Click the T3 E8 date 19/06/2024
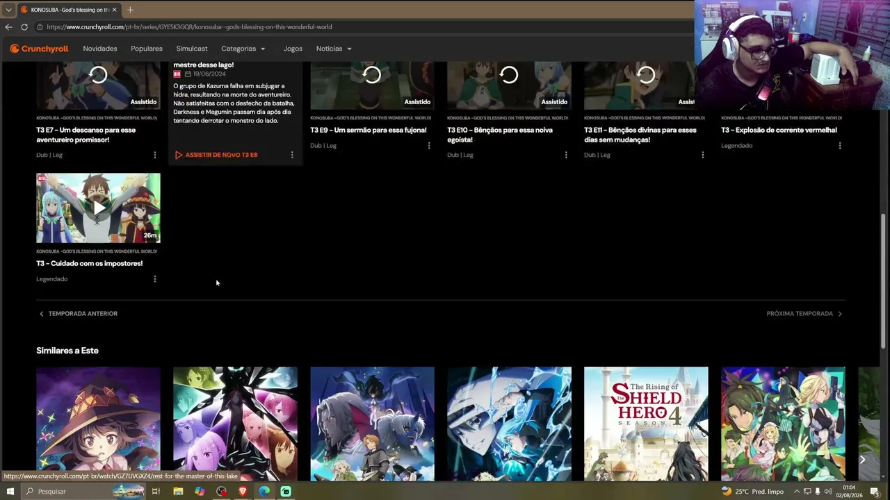The width and height of the screenshot is (890, 500). click(x=209, y=74)
